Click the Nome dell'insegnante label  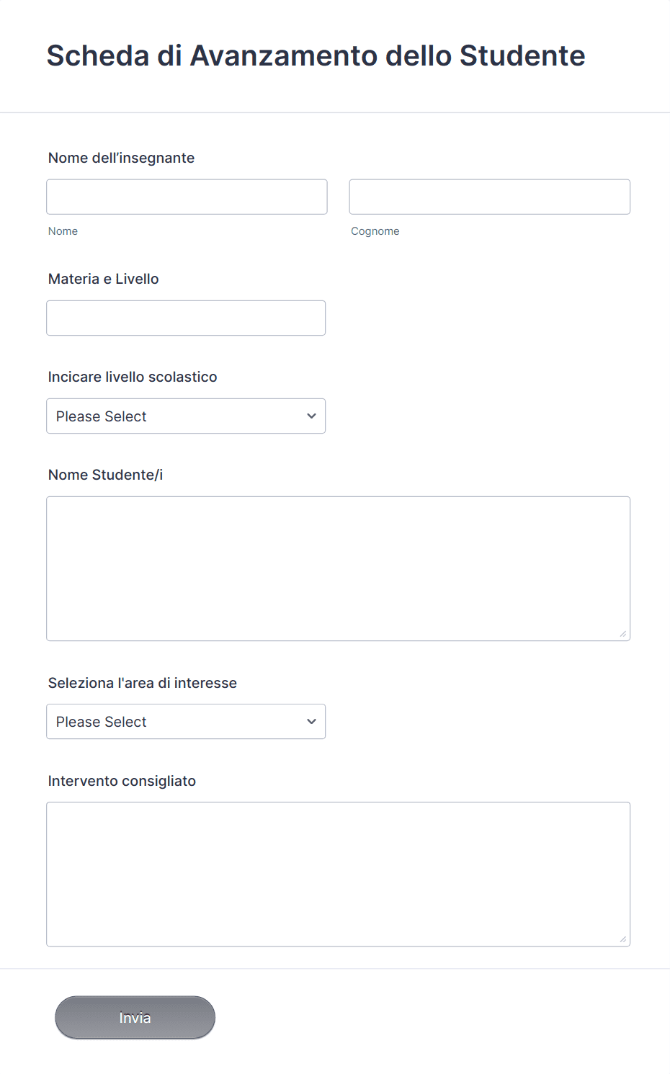click(121, 158)
